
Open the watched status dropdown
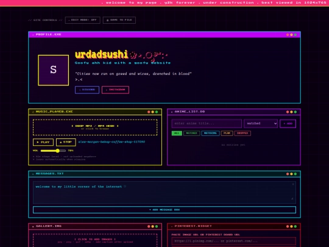tap(261, 123)
